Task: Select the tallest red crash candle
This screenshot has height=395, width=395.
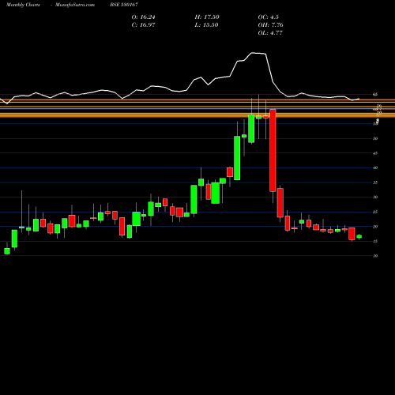Action: (x=273, y=150)
